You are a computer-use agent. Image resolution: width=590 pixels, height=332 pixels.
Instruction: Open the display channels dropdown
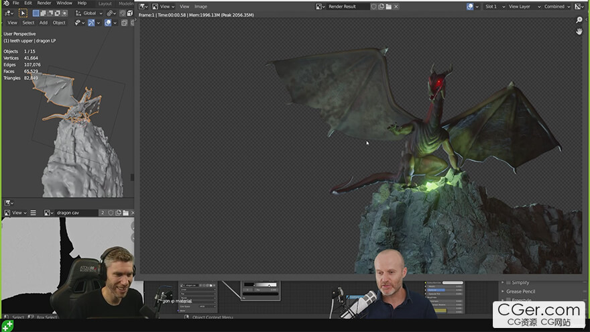(580, 7)
